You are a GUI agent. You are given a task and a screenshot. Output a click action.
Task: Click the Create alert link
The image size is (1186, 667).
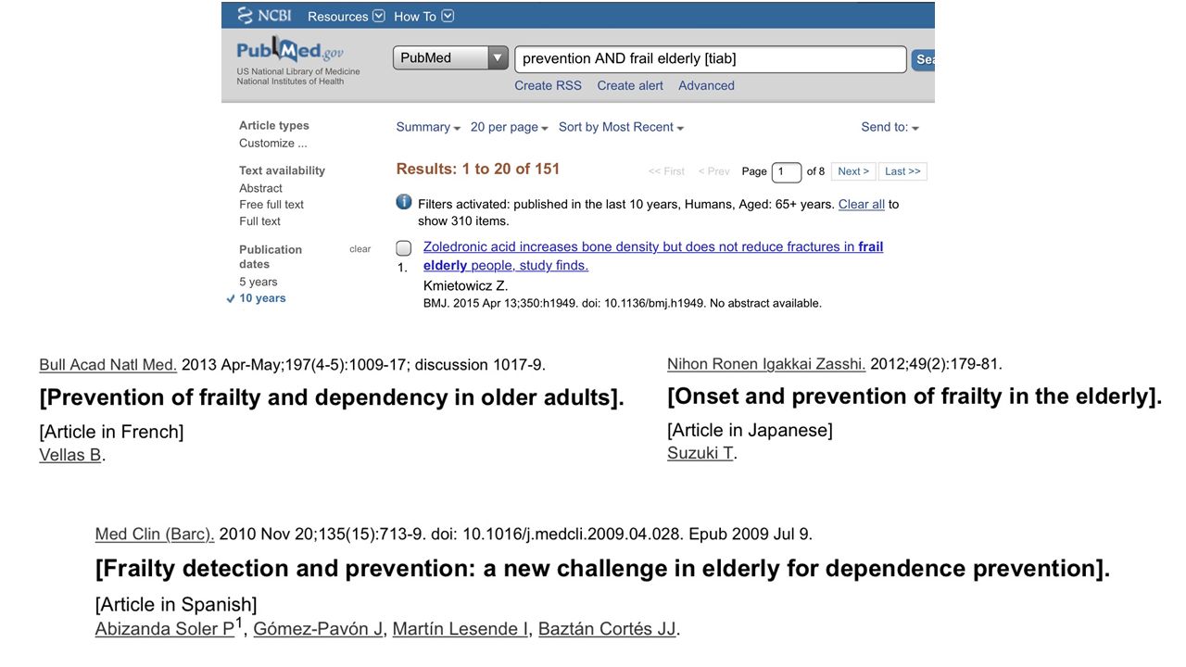(630, 85)
